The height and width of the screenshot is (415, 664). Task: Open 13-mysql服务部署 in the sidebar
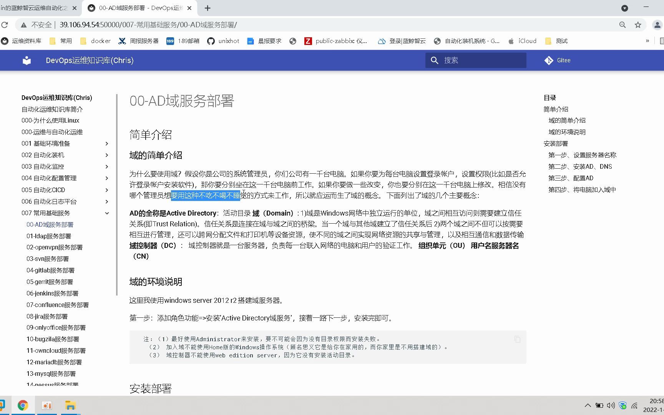click(51, 374)
